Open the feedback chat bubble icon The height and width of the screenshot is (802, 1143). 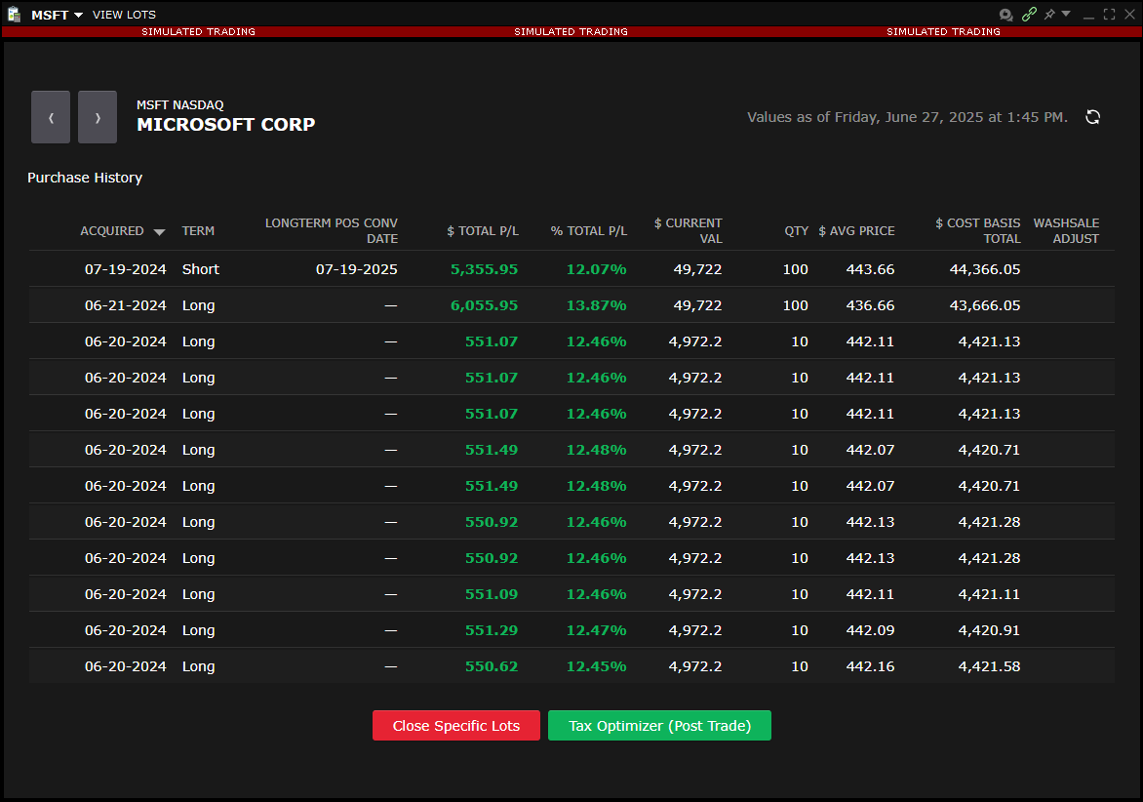point(1005,15)
